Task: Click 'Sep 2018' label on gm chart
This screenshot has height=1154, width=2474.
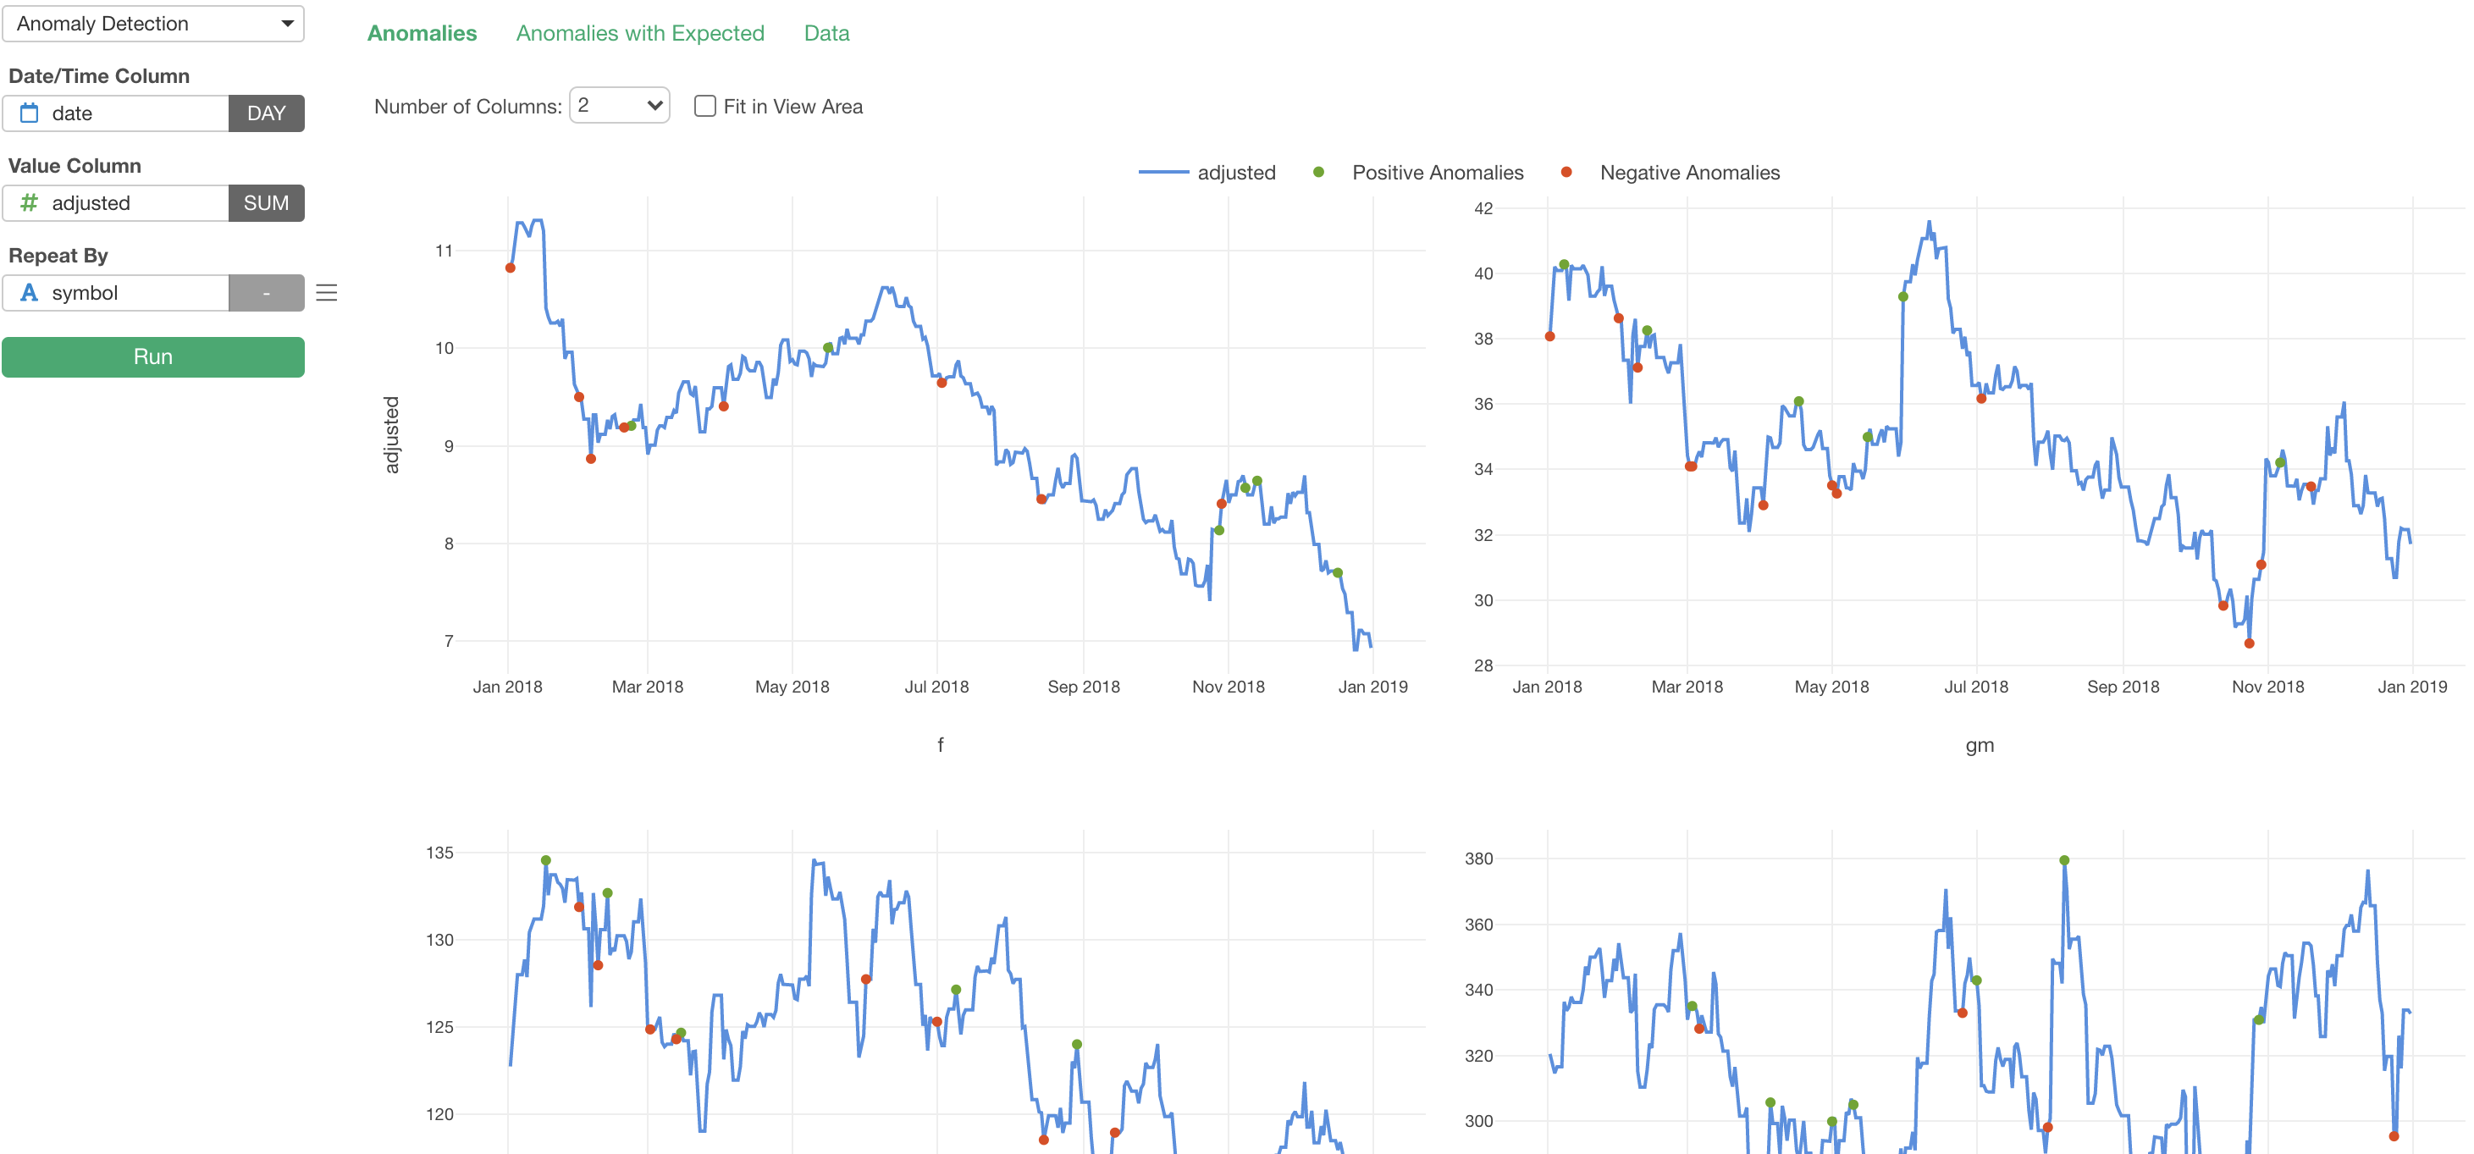Action: 2123,687
